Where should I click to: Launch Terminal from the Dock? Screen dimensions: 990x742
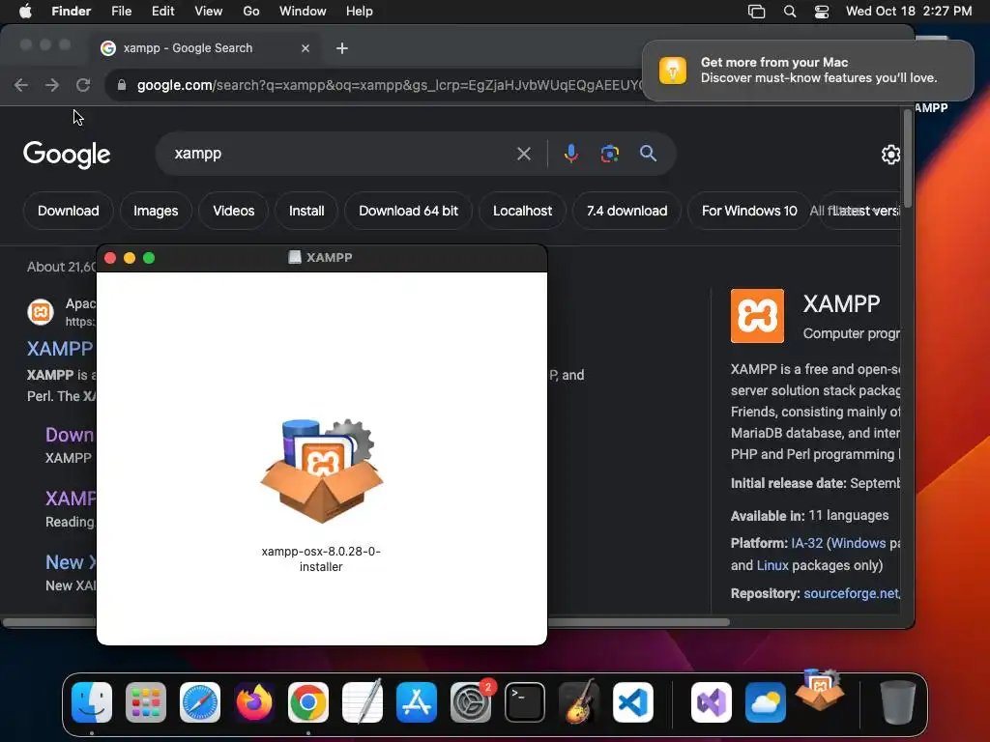point(525,701)
